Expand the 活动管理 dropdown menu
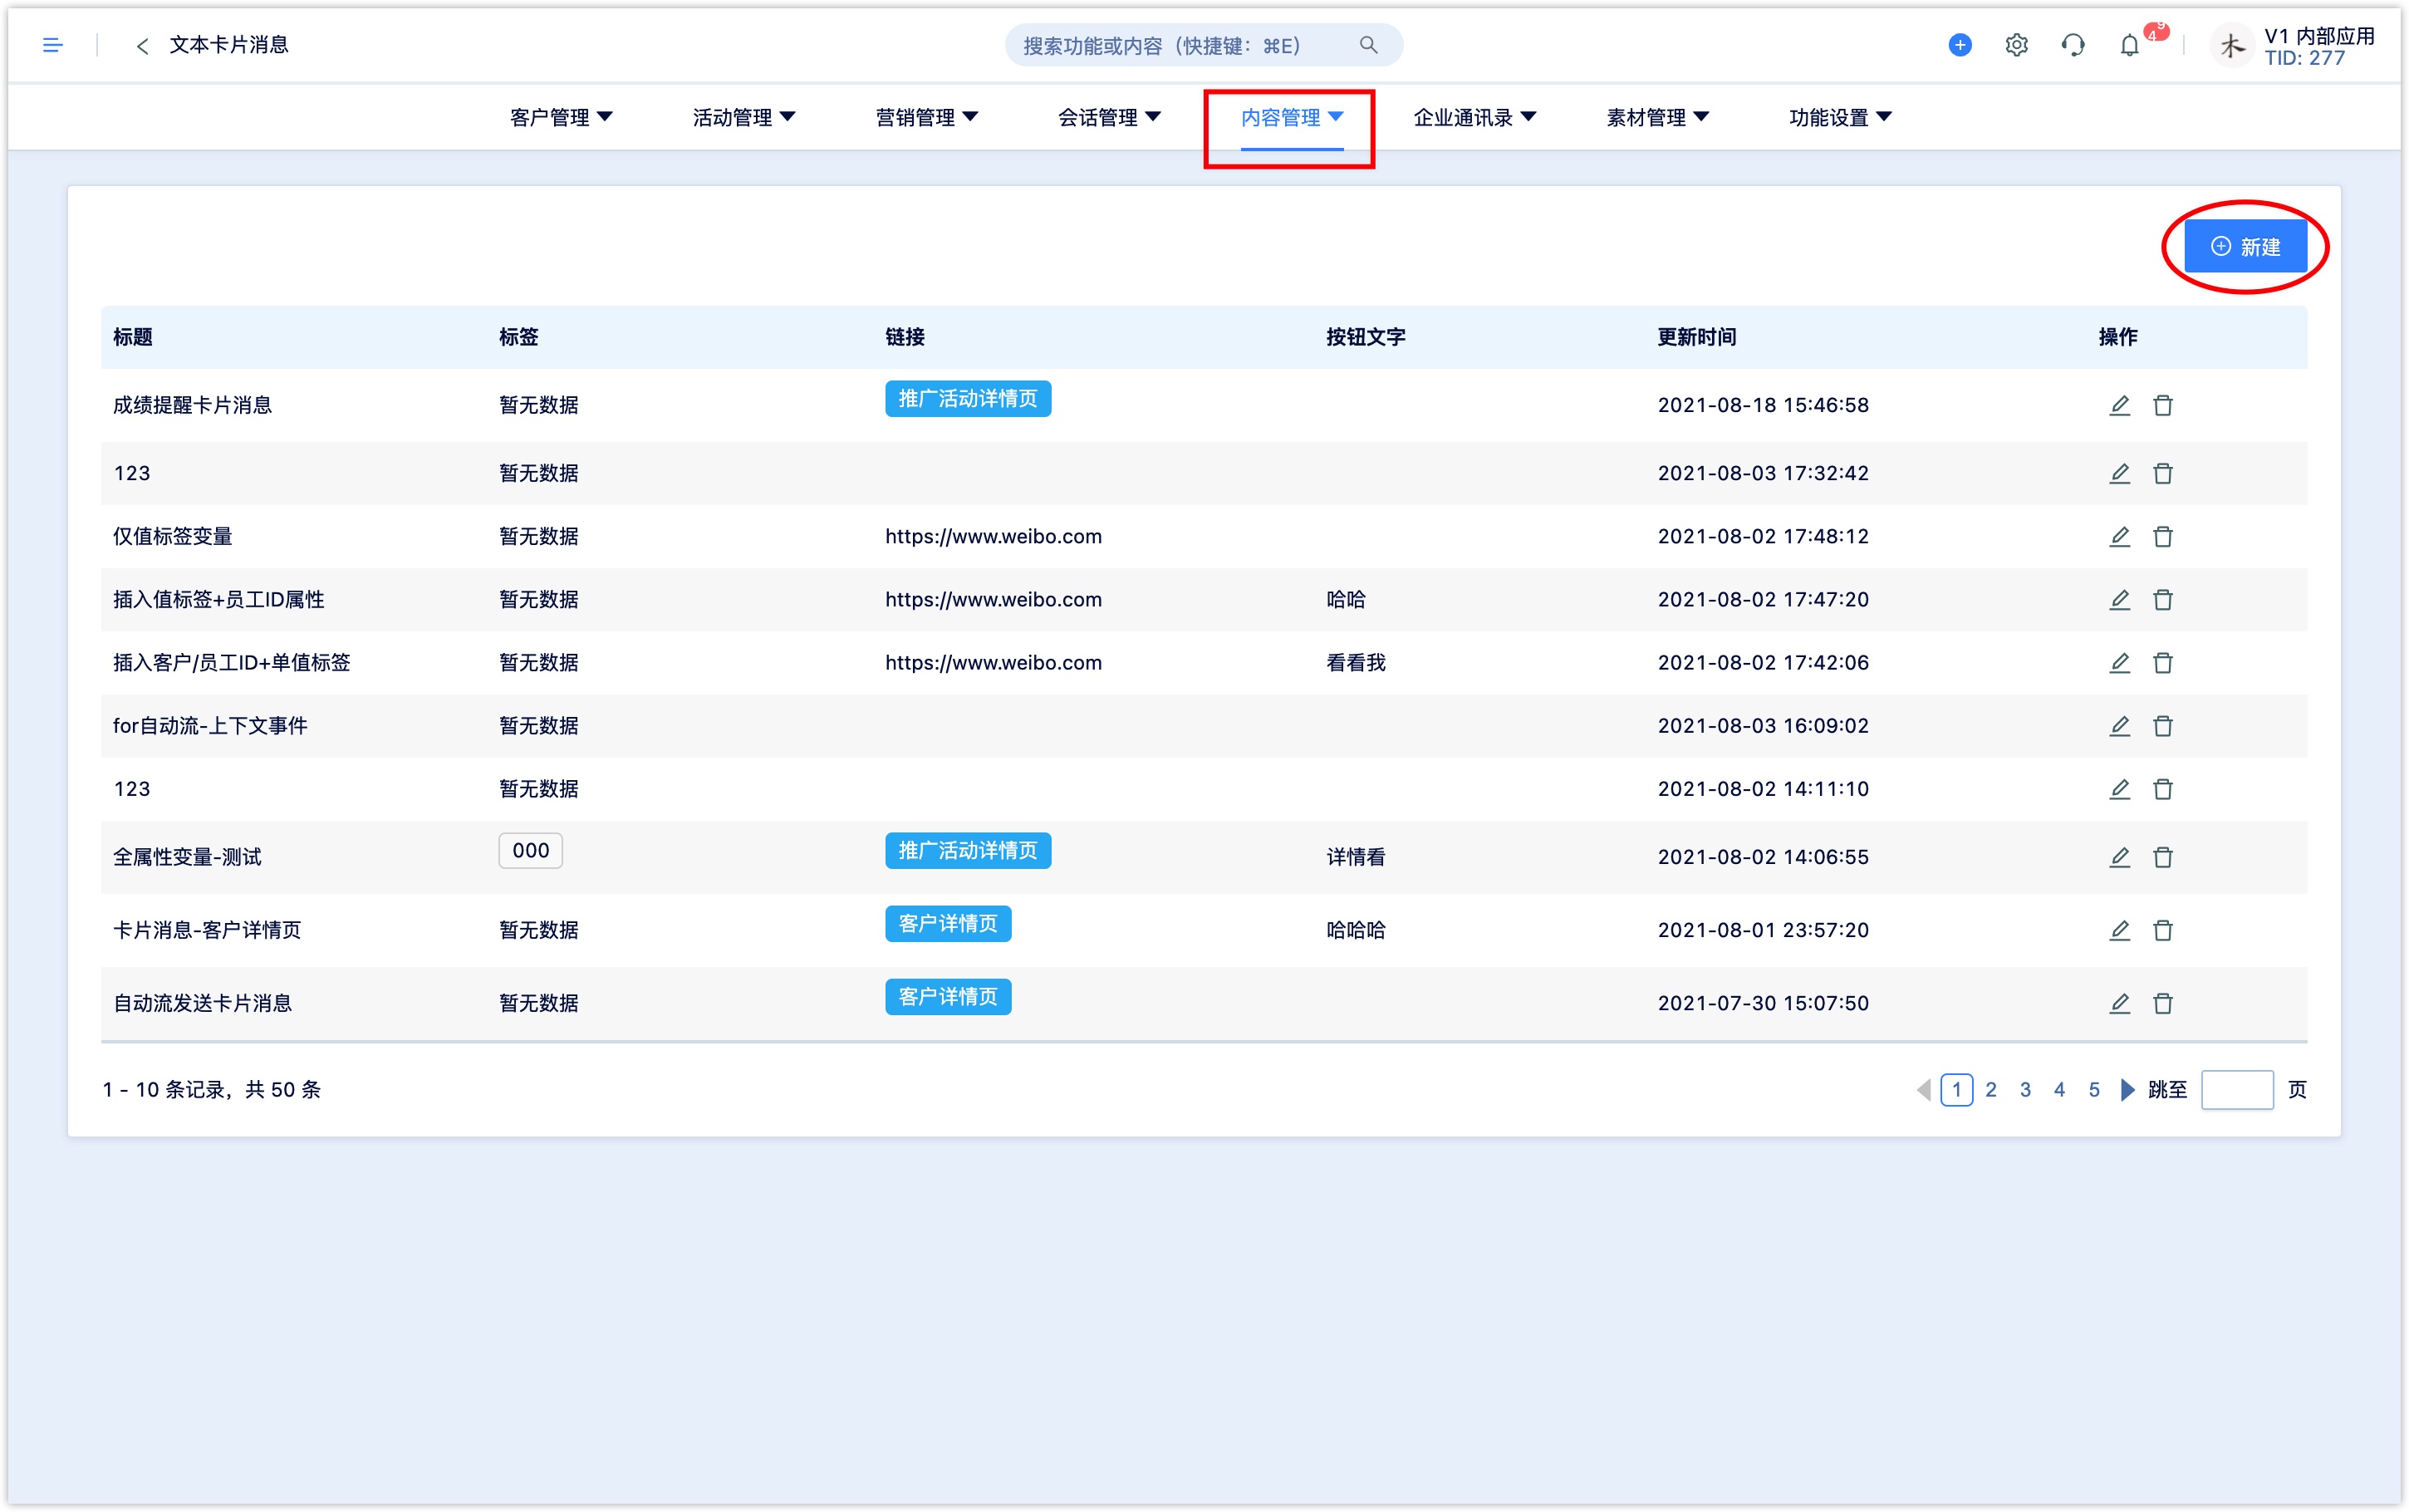The width and height of the screenshot is (2409, 1512). (x=743, y=117)
